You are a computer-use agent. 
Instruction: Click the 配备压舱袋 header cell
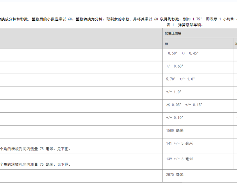pyautogui.click(x=200, y=33)
